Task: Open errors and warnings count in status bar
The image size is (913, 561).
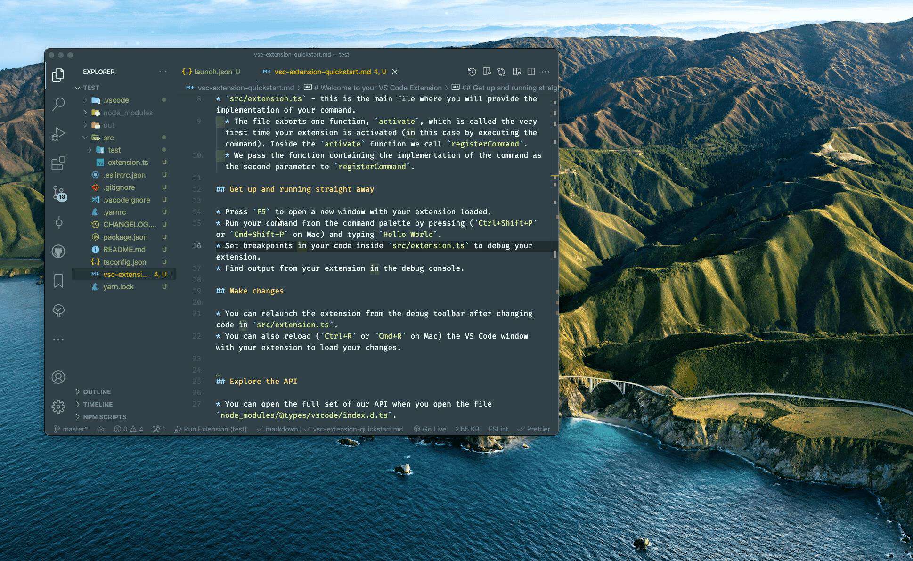Action: (x=129, y=429)
